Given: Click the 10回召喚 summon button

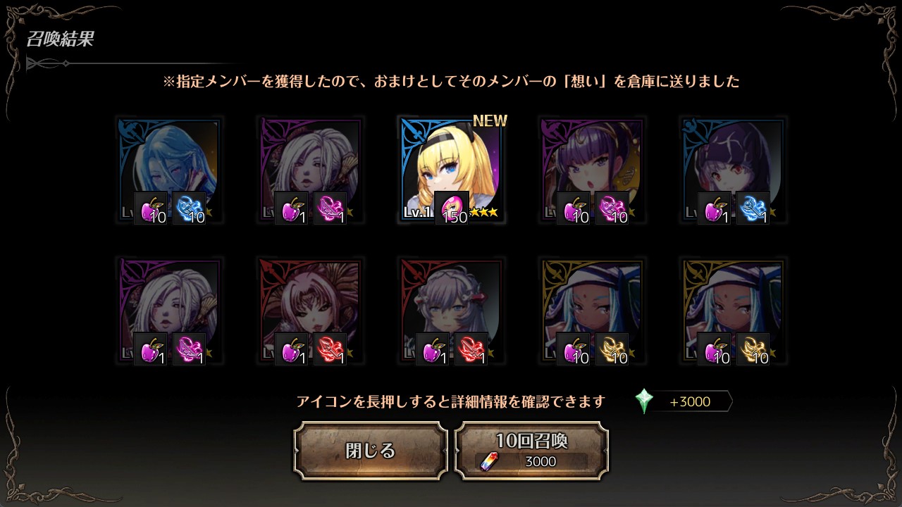Looking at the screenshot, I should [531, 451].
